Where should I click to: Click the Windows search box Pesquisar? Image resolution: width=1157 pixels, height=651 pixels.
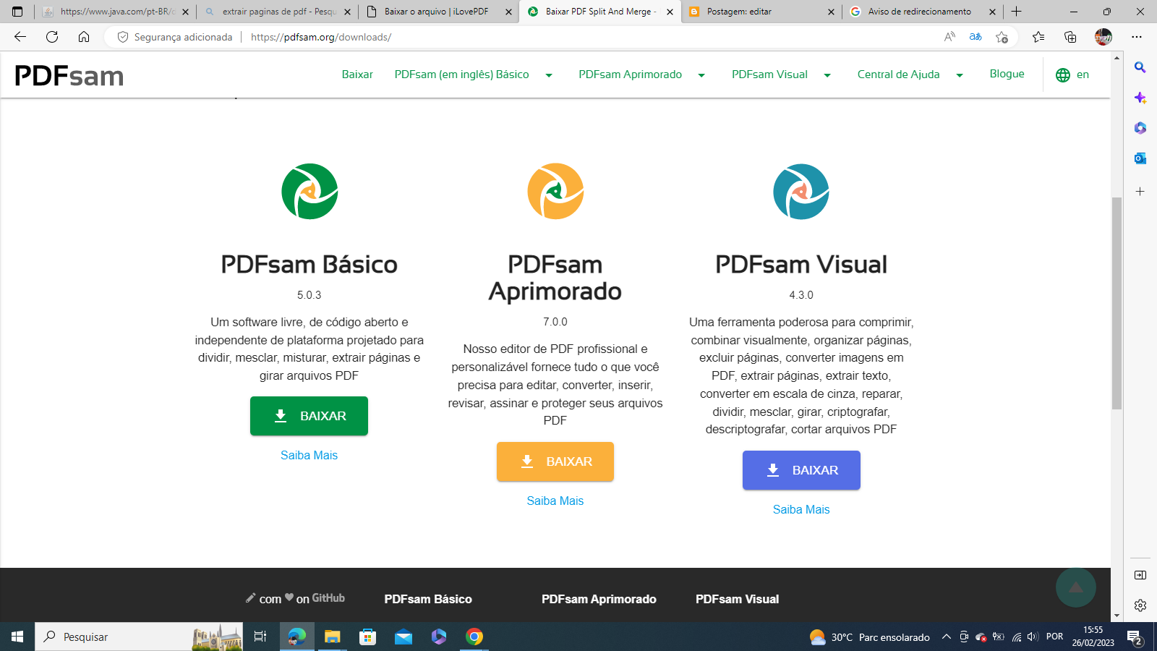pos(139,637)
